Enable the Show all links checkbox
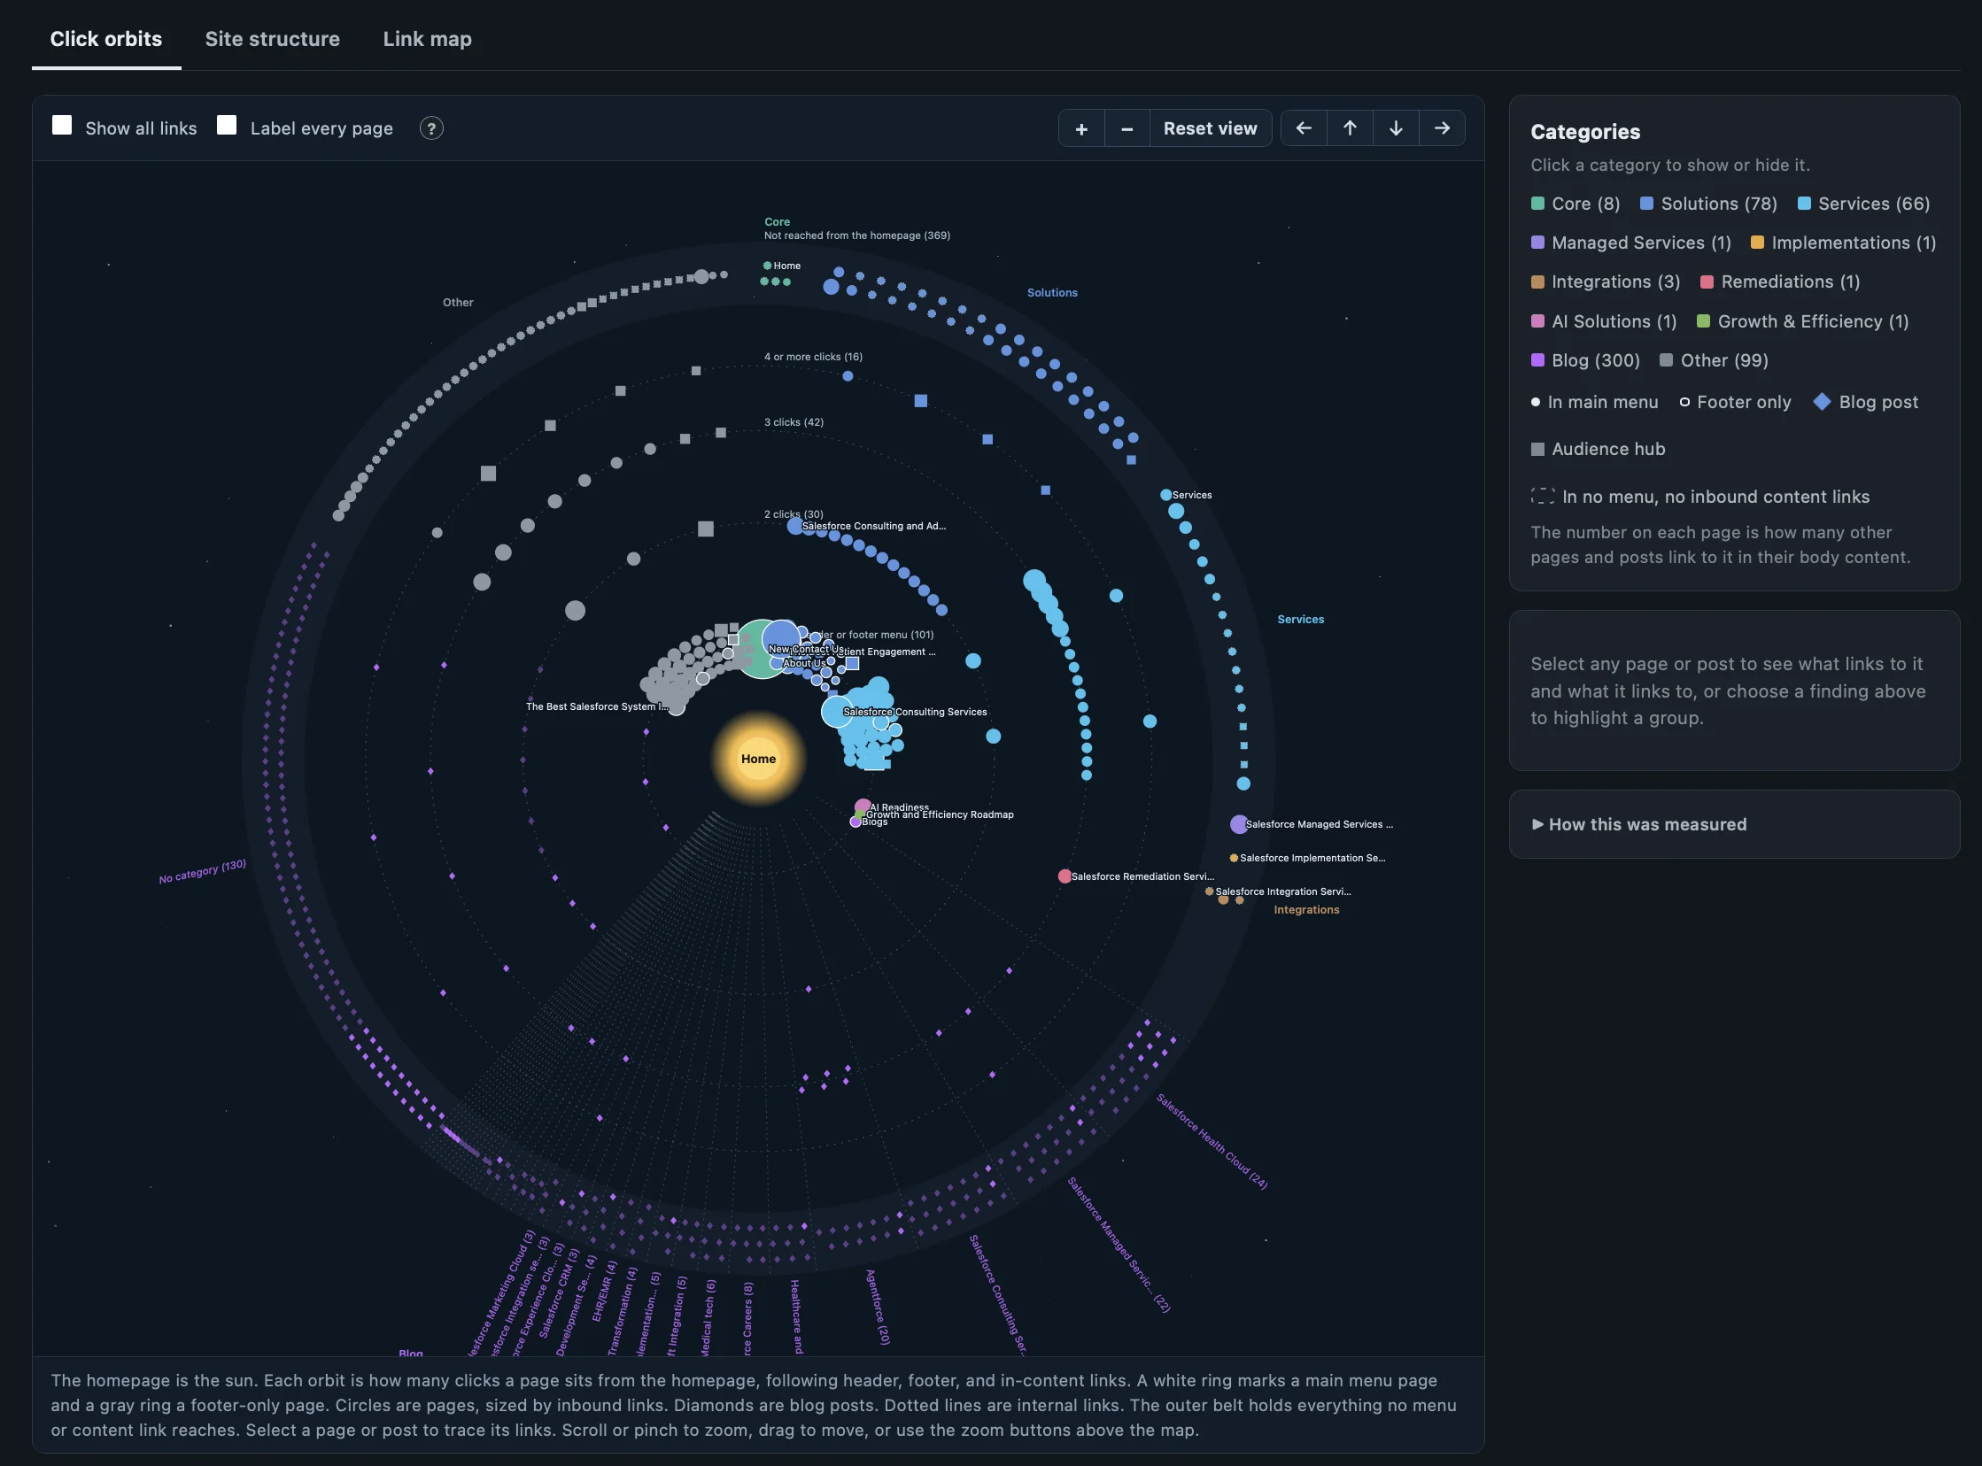1982x1466 pixels. tap(62, 125)
